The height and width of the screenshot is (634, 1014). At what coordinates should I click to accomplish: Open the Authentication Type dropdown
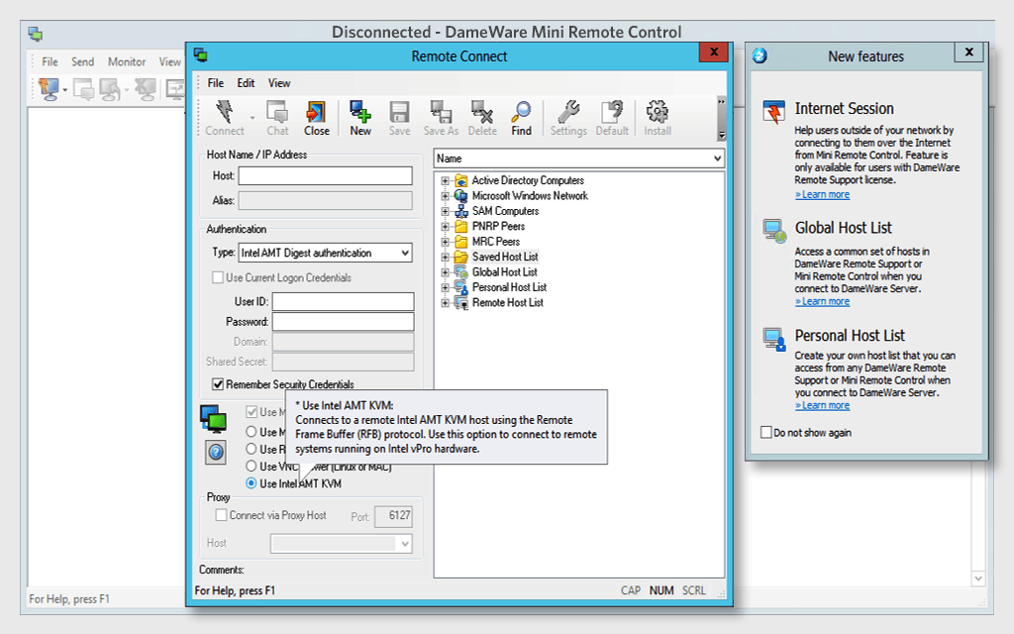405,253
